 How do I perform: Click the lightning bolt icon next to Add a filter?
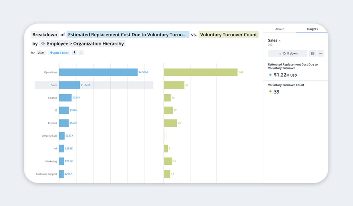(74, 53)
